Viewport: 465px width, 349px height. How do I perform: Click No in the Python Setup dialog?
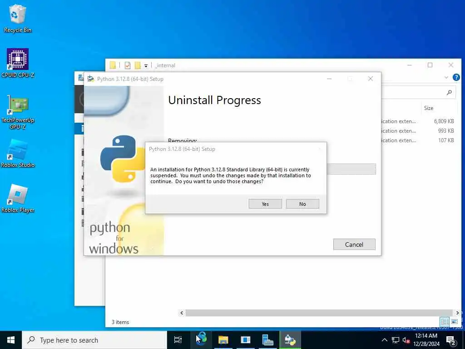click(x=302, y=204)
